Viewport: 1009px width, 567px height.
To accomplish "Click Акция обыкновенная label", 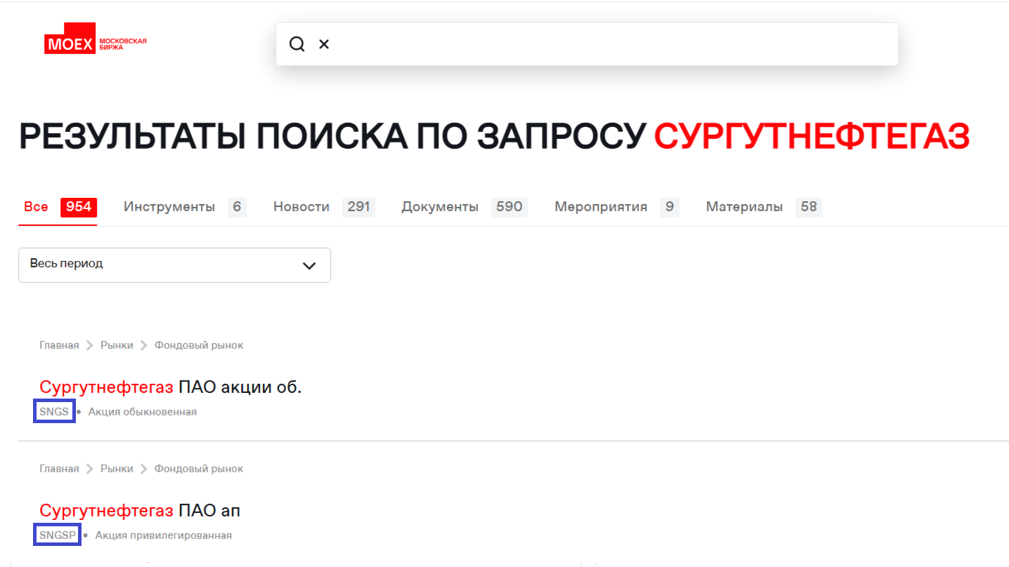I will pyautogui.click(x=143, y=412).
